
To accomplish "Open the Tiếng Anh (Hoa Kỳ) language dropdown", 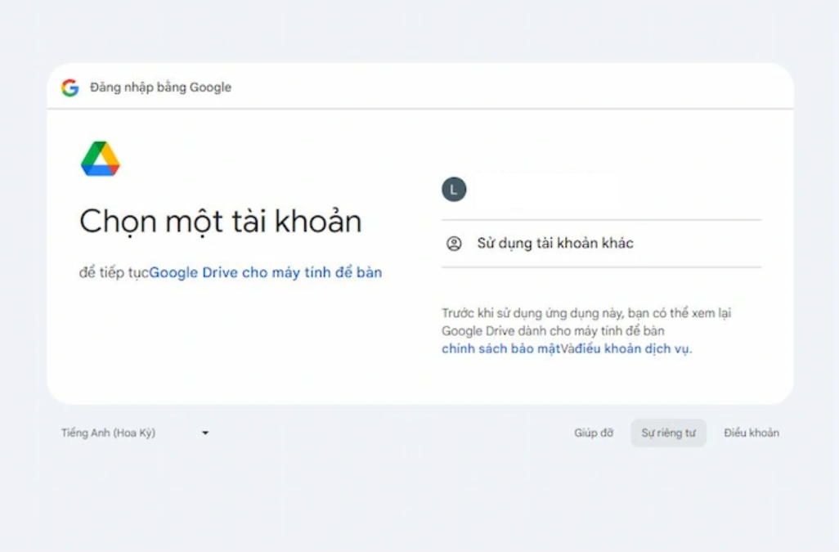I will pyautogui.click(x=135, y=433).
